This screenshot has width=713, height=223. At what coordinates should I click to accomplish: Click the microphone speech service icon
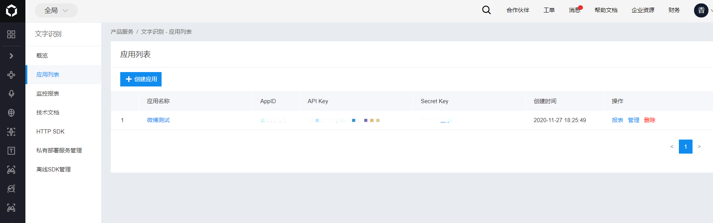tap(11, 94)
